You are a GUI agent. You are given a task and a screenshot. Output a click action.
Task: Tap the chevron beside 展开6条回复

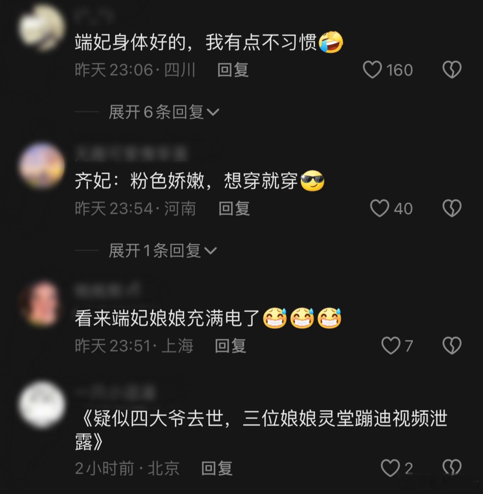tap(213, 112)
